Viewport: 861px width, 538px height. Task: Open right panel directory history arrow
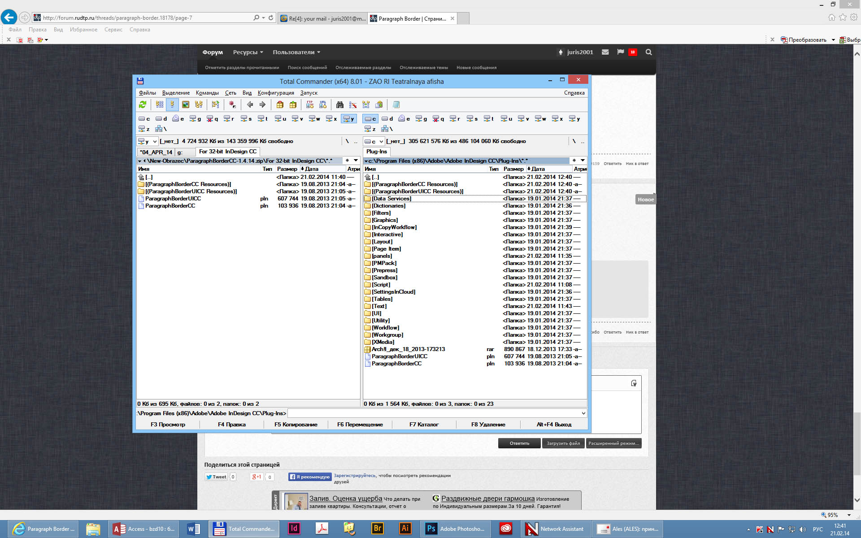(583, 161)
